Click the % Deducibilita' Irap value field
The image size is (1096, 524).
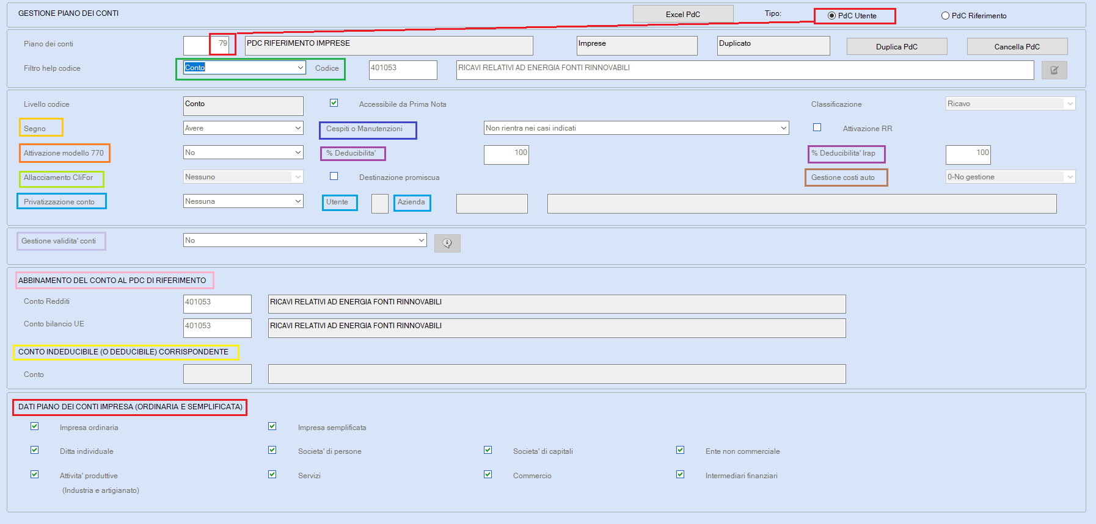(x=968, y=155)
